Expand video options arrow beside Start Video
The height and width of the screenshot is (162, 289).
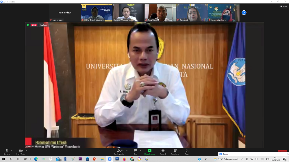27,150
